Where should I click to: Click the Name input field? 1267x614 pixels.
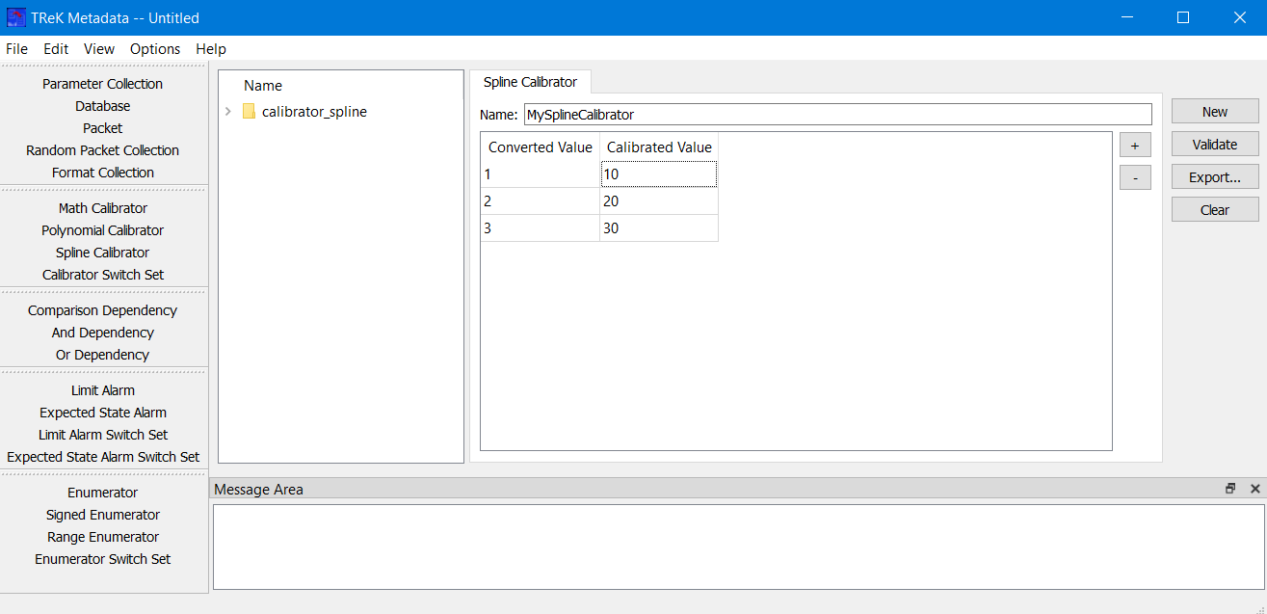click(836, 115)
